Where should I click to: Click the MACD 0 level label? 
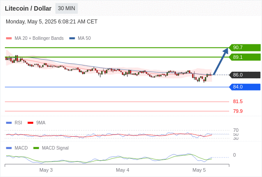tap(234, 155)
